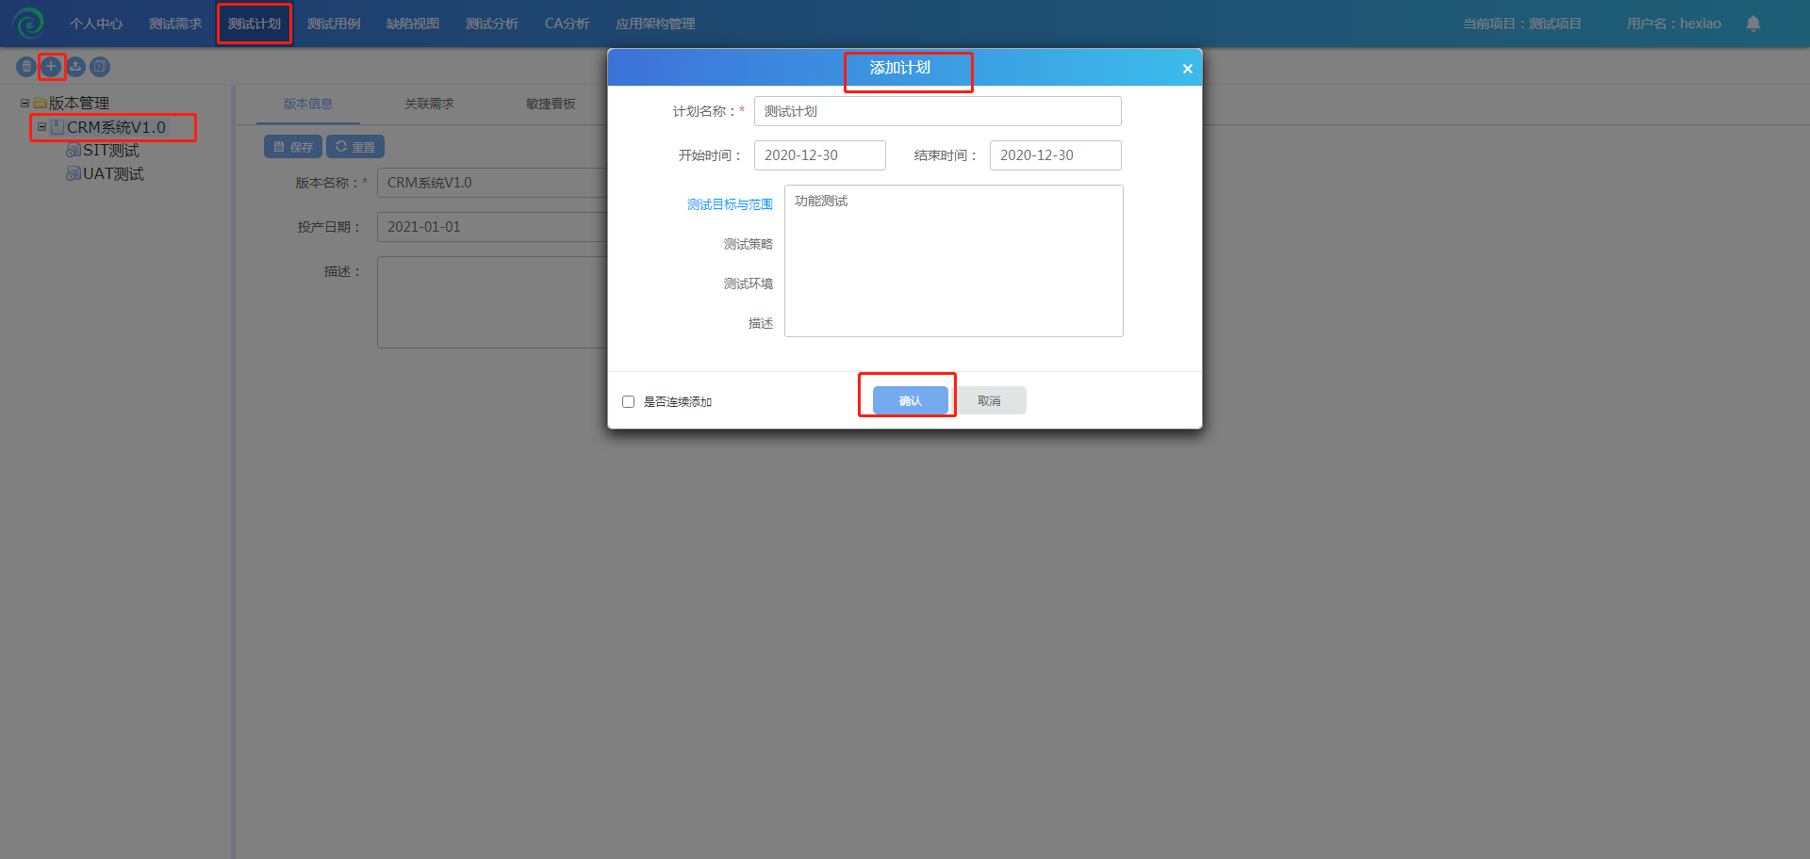Select the SIT测试 plan icon in tree
The image size is (1810, 859).
tap(73, 151)
